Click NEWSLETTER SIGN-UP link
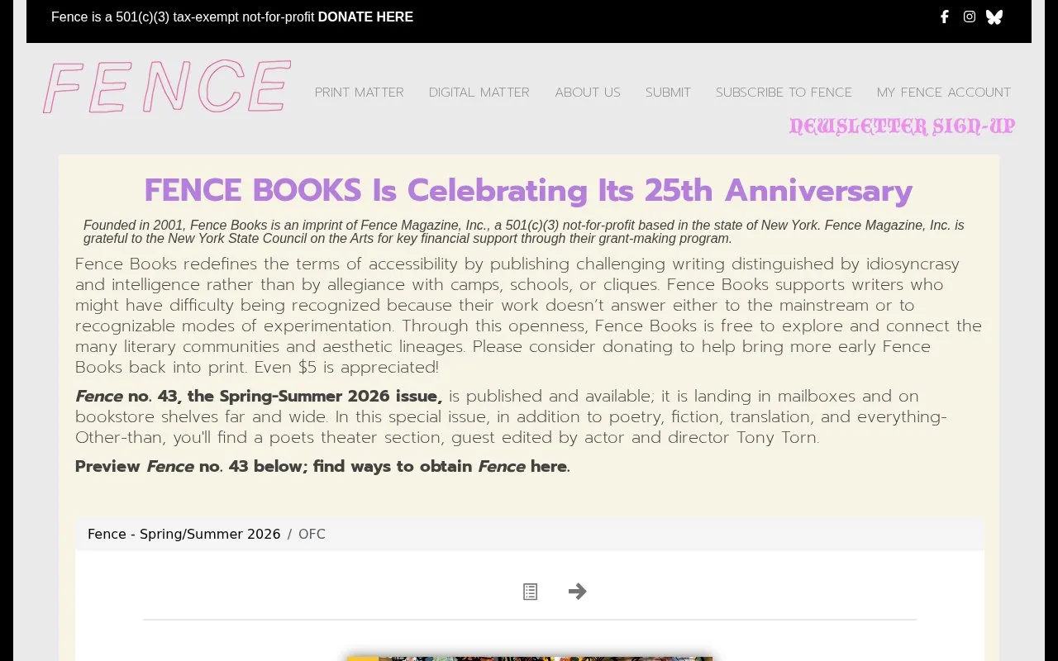This screenshot has width=1058, height=661. click(902, 126)
